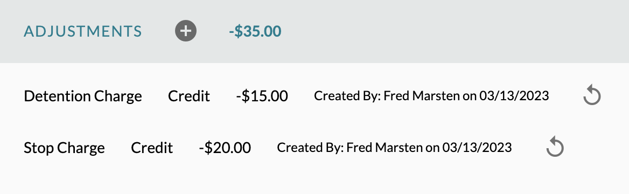Undo the Stop Charge credit adjustment
This screenshot has height=194, width=629.
pos(555,148)
